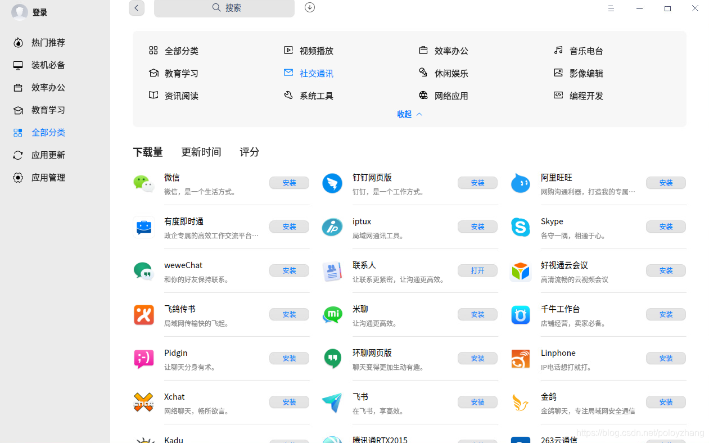Screen dimensions: 709x443
Task: Click the Linphone app icon
Action: tap(521, 359)
